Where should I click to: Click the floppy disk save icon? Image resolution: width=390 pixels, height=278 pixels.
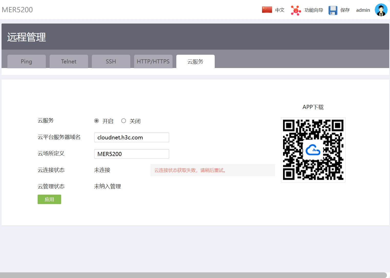333,10
